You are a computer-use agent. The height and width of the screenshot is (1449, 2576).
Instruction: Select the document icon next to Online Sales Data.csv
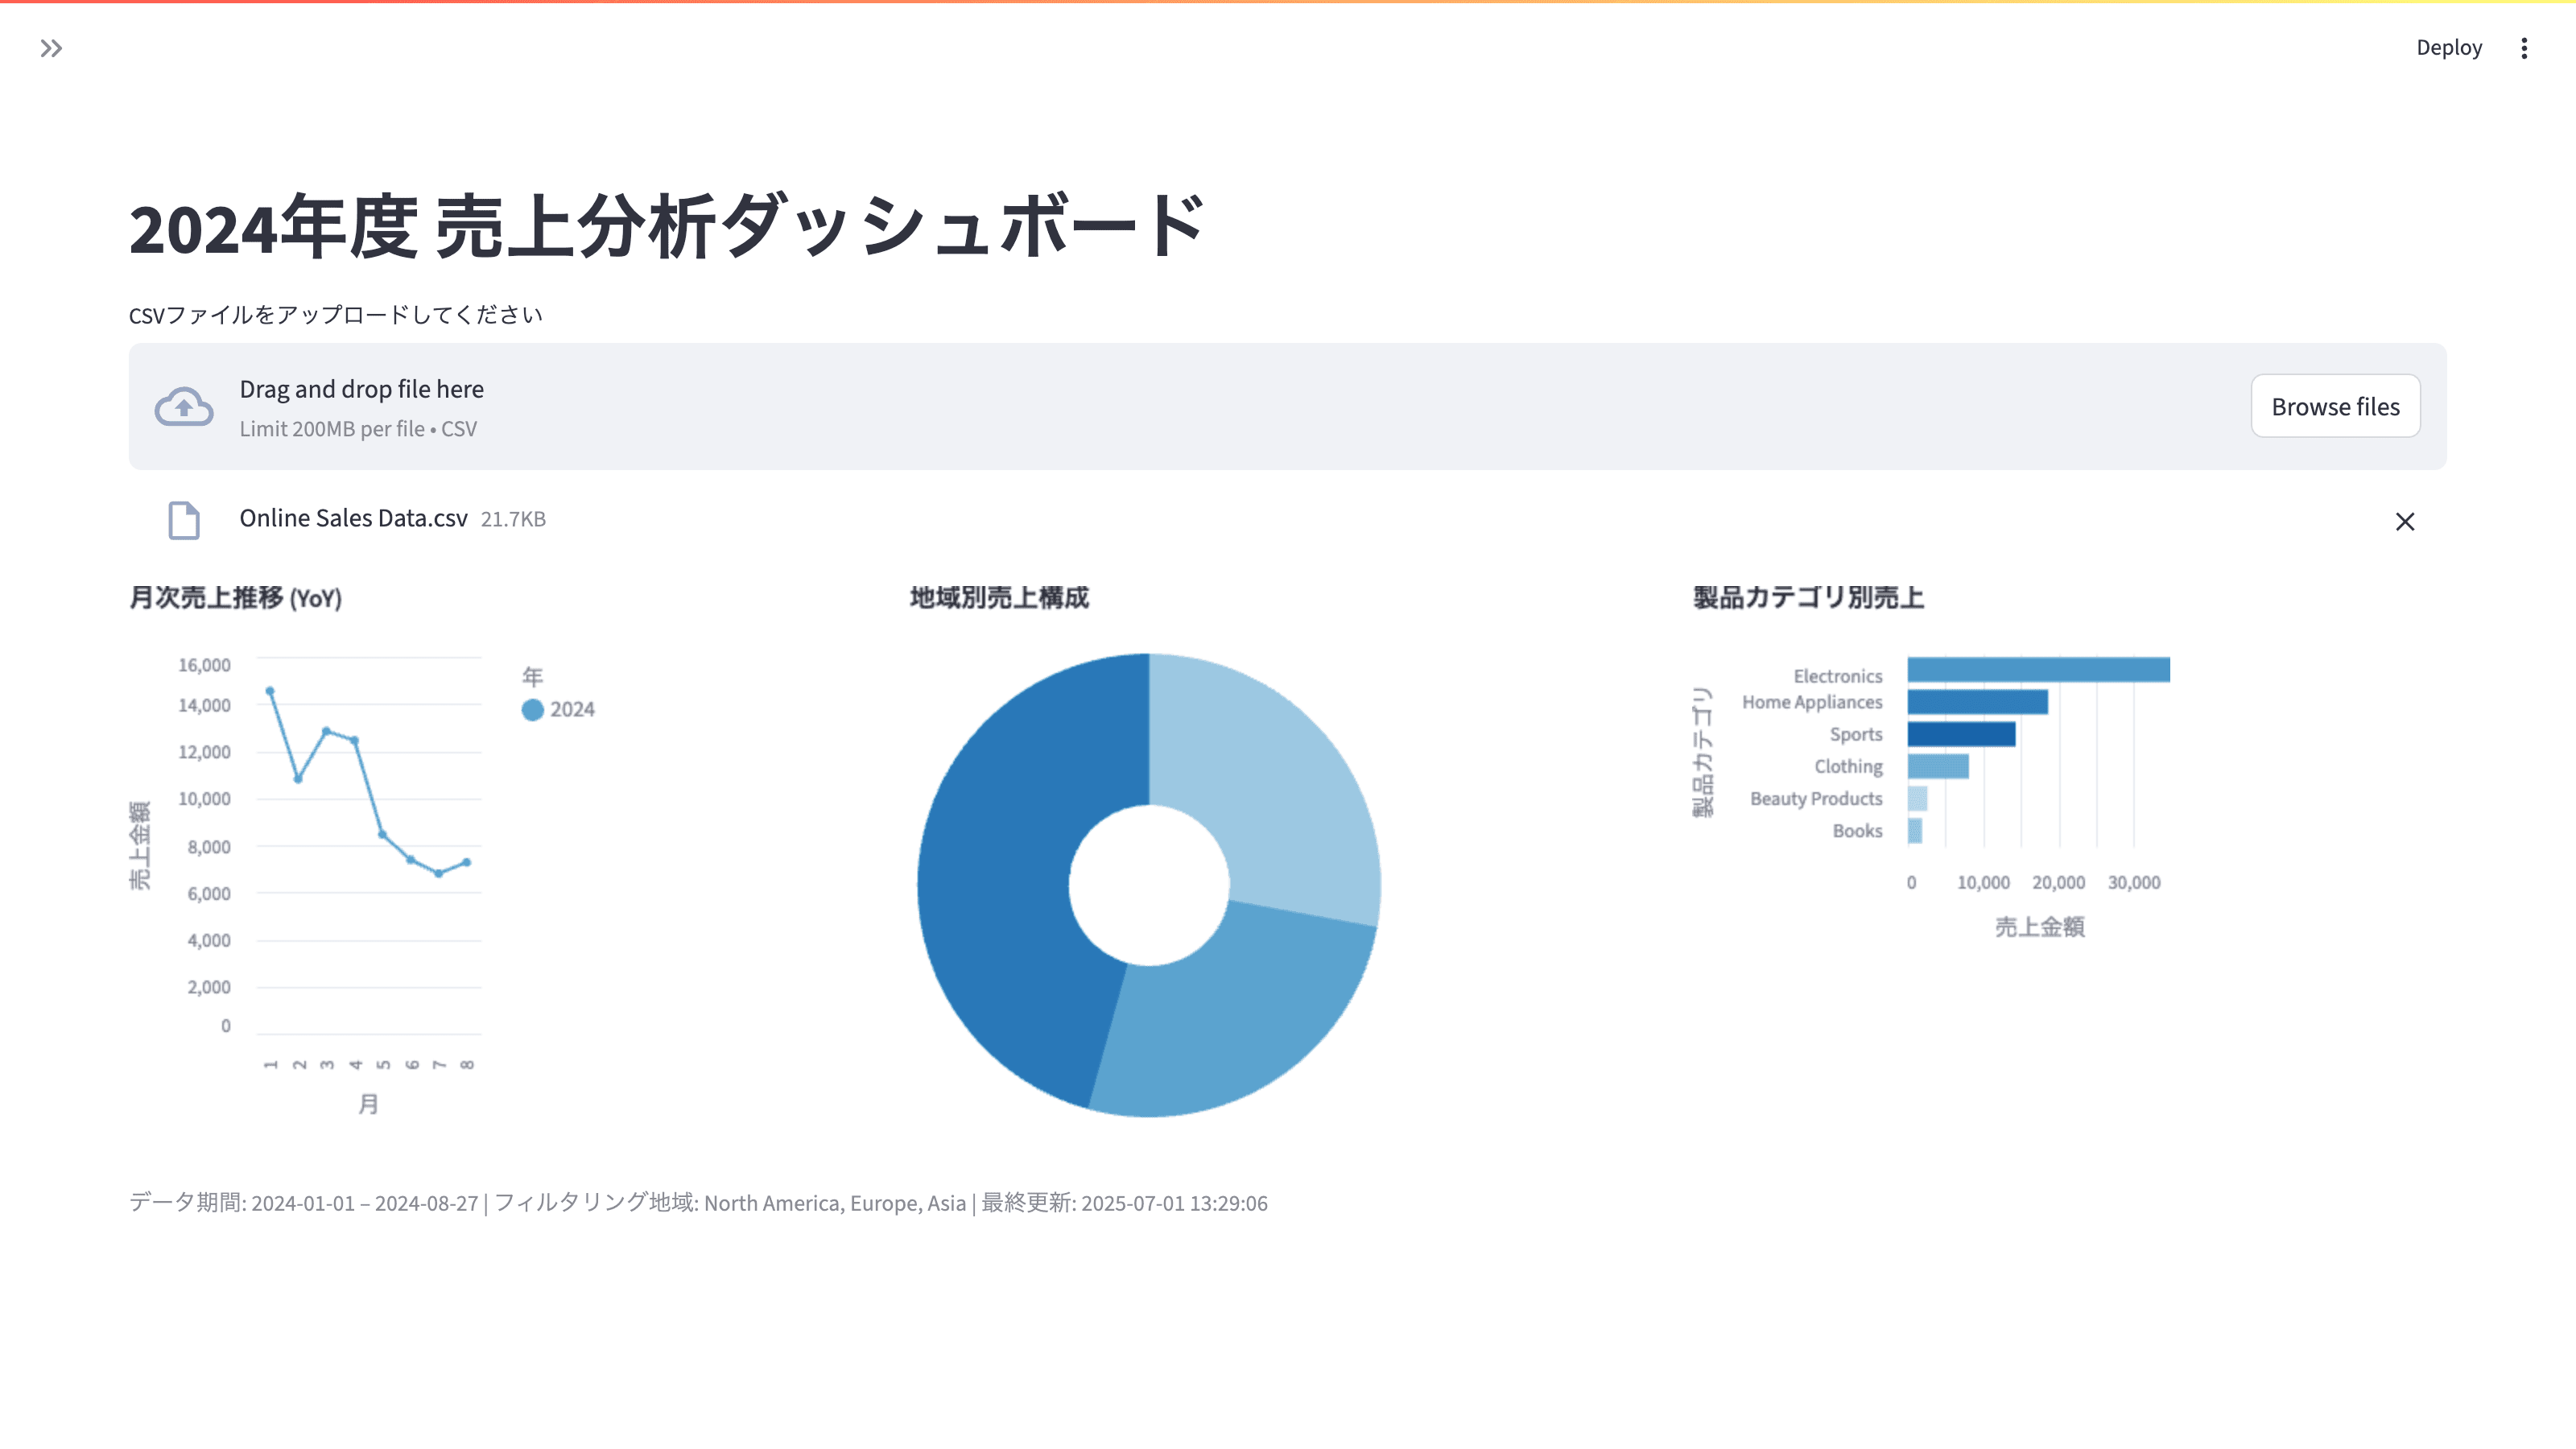tap(184, 520)
